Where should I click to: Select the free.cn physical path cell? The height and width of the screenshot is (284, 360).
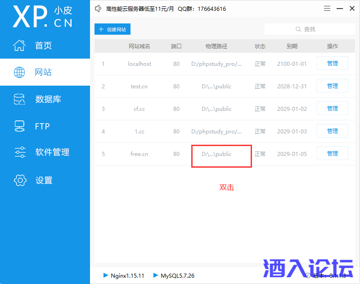[216, 154]
